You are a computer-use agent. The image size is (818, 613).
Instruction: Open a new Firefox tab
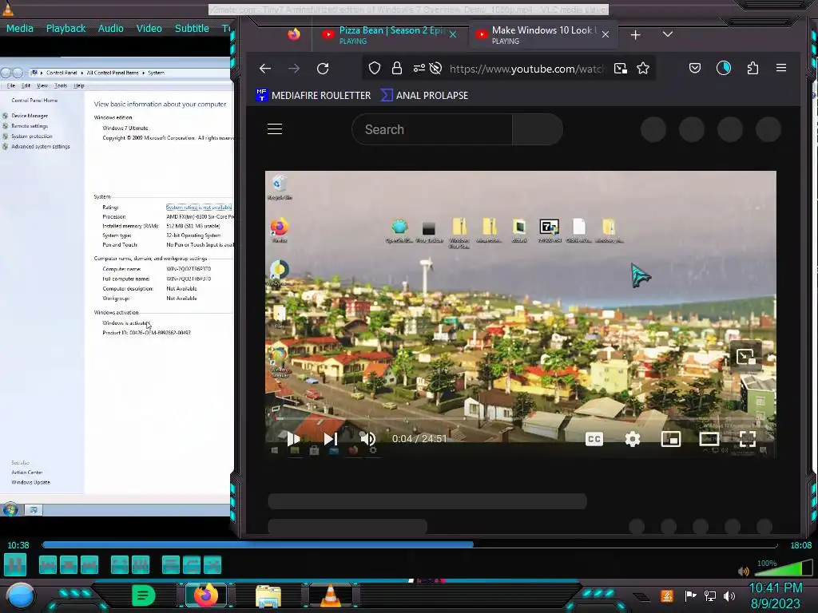tap(635, 35)
